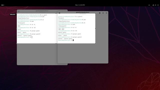Screen dimensions: 160x90
Task: Click the cursor prompt line in right terminal
Action: (x=66, y=40)
